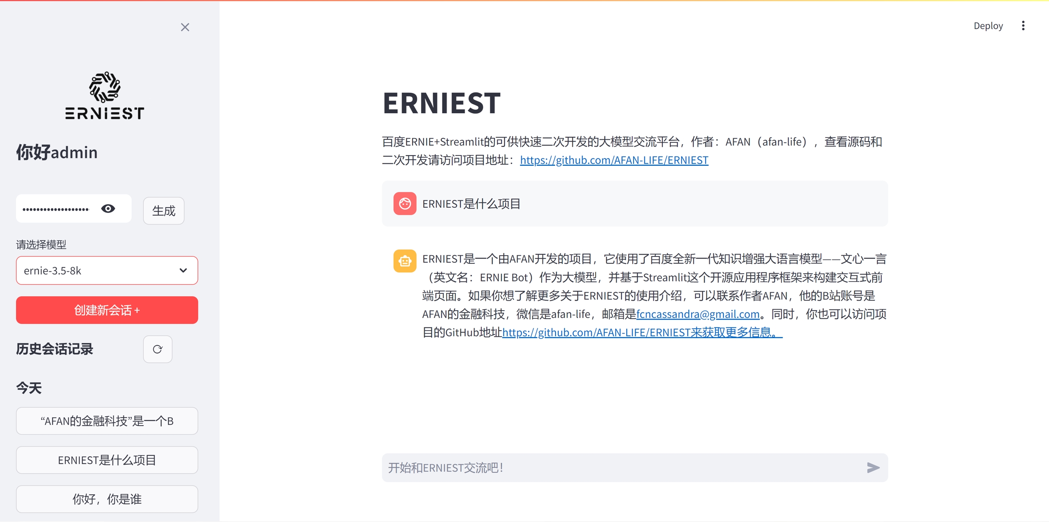This screenshot has height=522, width=1049.
Task: Click the 创建新会话 + button
Action: tap(107, 310)
